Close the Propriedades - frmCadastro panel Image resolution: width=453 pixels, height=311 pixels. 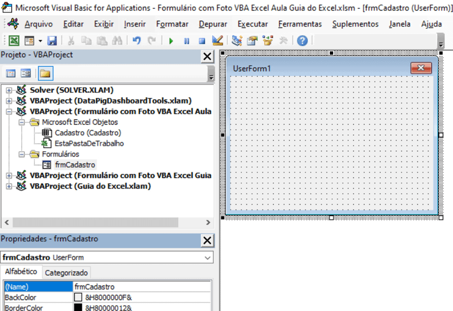pos(207,240)
